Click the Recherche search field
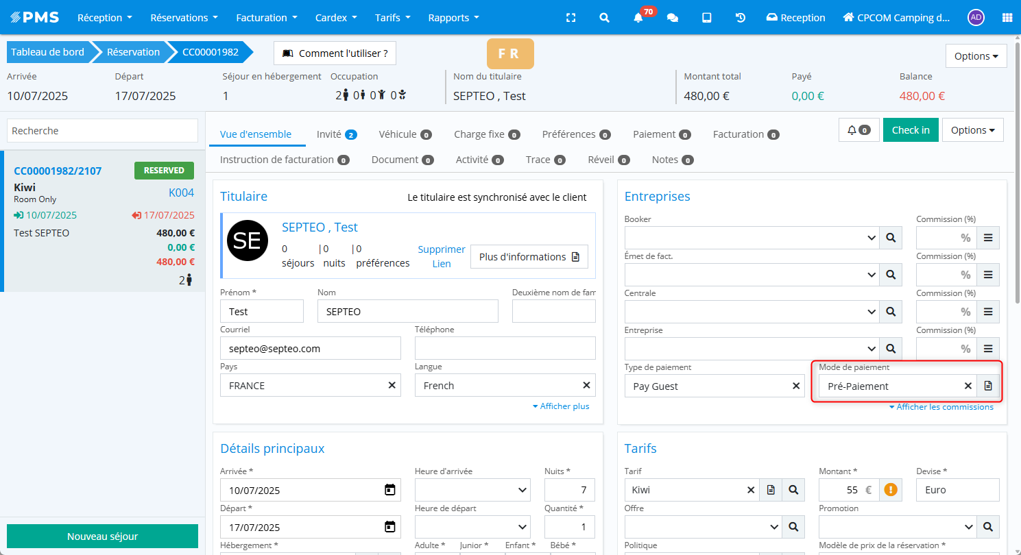 click(102, 131)
